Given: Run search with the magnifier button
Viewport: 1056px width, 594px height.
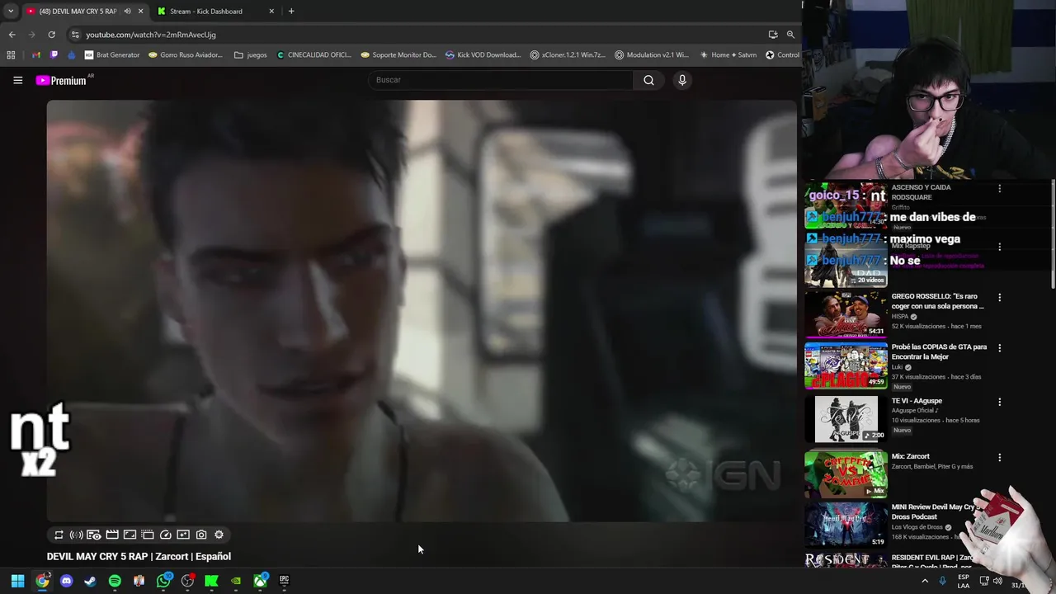Looking at the screenshot, I should pyautogui.click(x=648, y=80).
